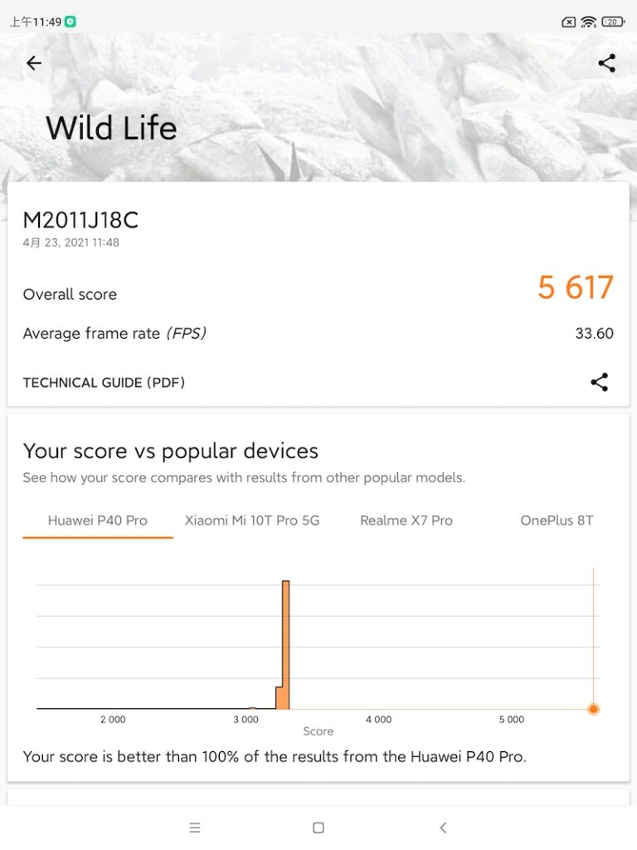Tap the home square navigation icon
This screenshot has width=637, height=850.
(318, 828)
